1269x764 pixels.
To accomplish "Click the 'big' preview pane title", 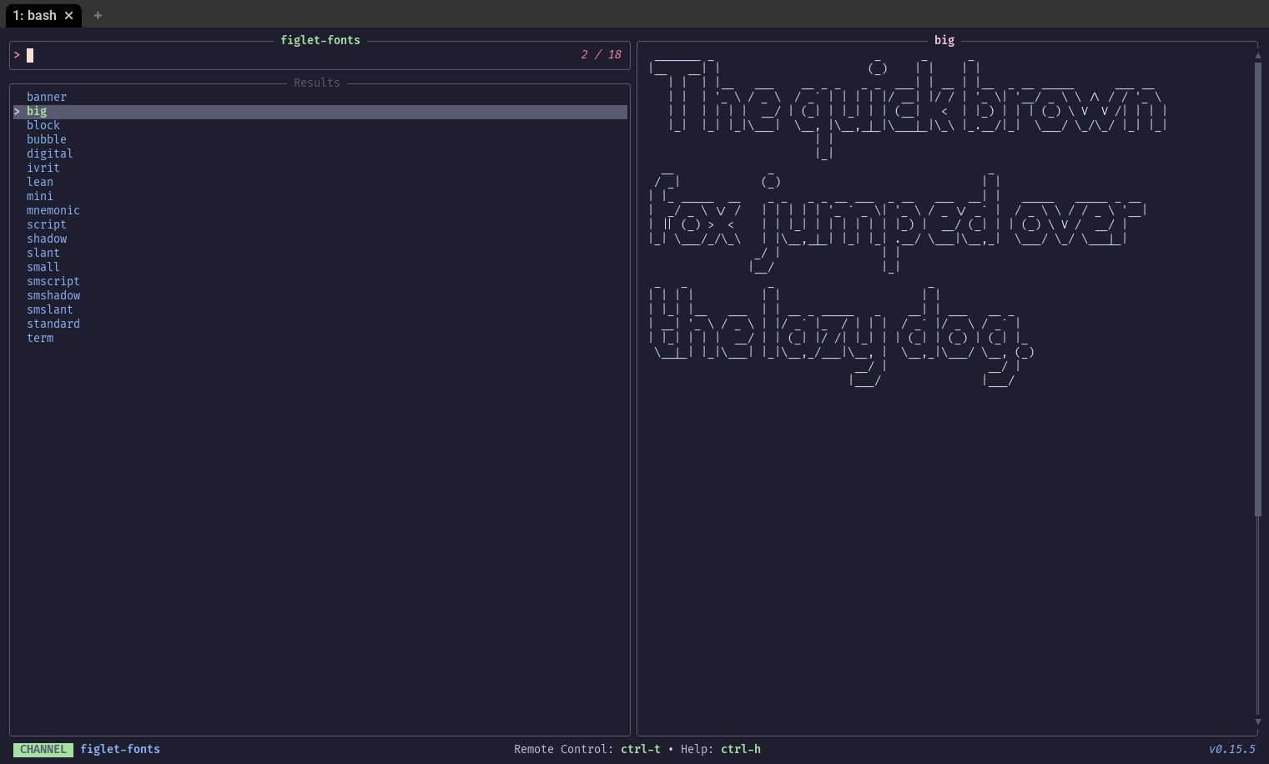I will click(x=944, y=40).
